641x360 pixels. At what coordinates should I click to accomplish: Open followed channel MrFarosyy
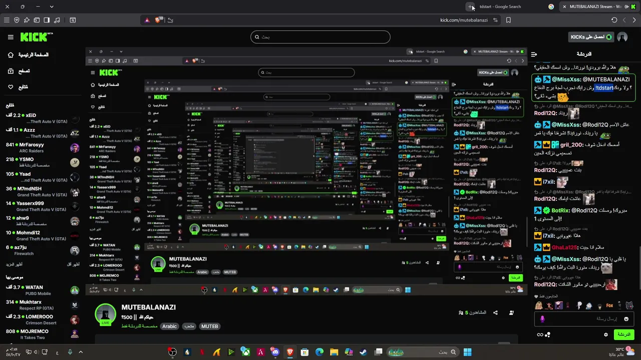[42, 148]
